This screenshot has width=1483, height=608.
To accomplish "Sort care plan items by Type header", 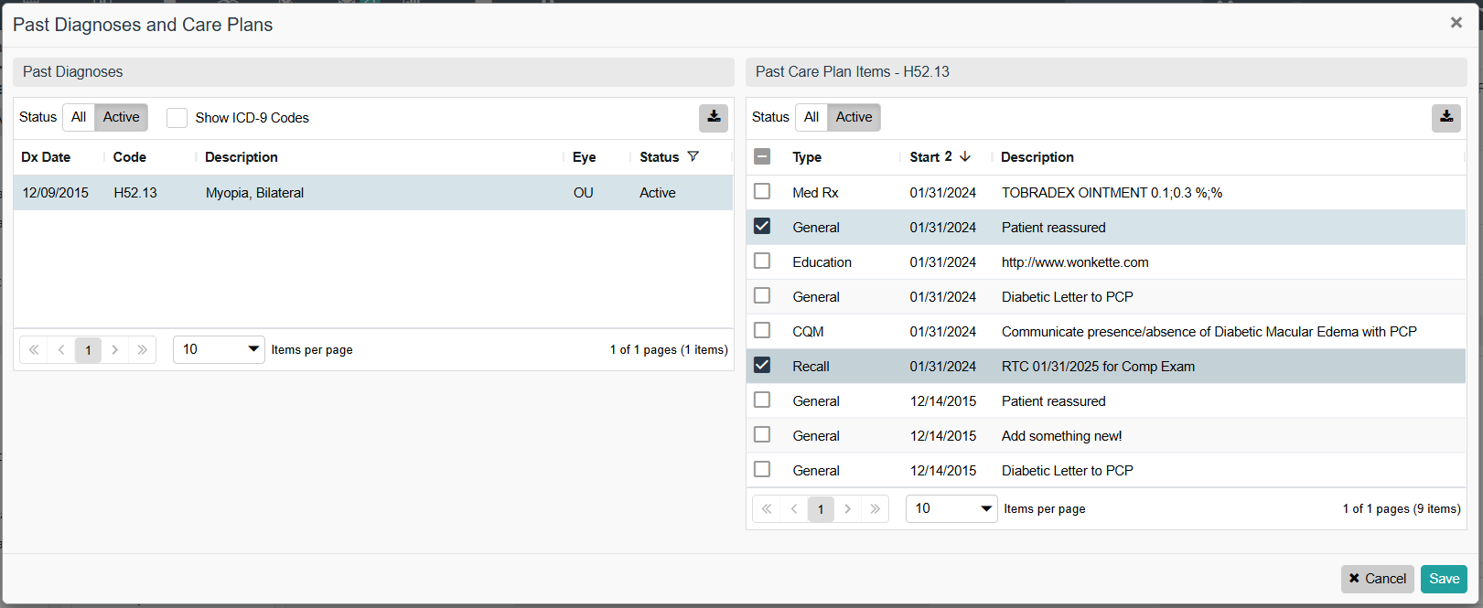I will pyautogui.click(x=807, y=157).
